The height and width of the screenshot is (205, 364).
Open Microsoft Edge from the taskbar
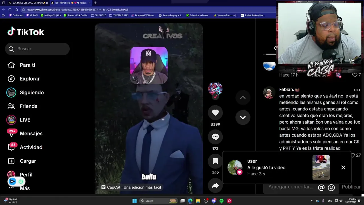point(190,201)
